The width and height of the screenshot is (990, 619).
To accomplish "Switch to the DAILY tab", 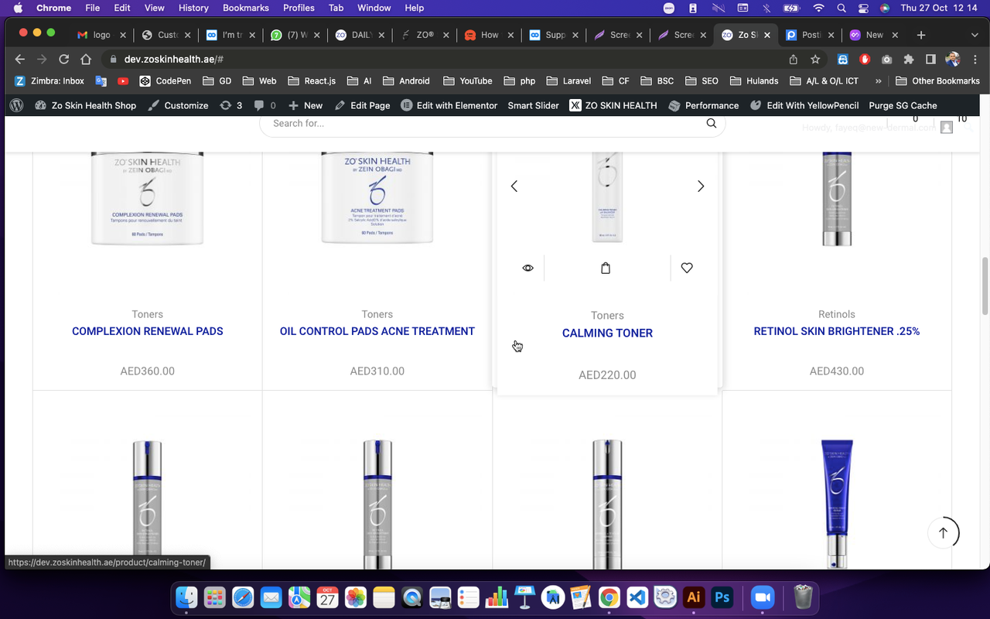I will point(361,35).
